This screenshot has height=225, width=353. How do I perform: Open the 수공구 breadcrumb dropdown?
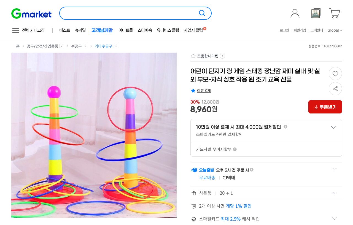pyautogui.click(x=85, y=46)
